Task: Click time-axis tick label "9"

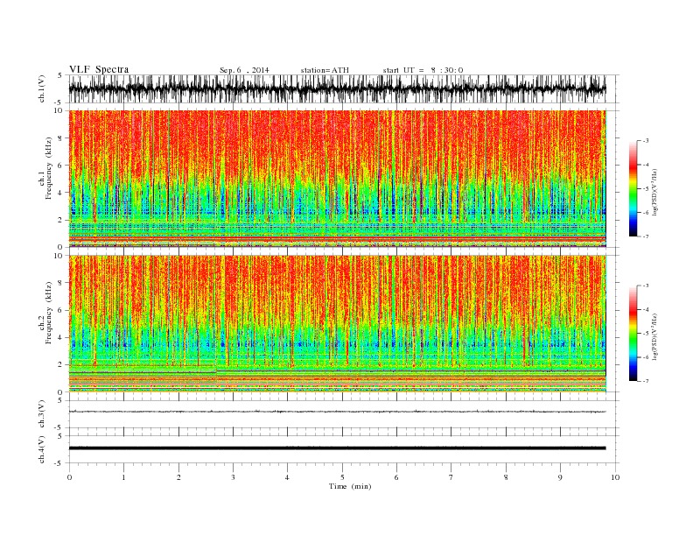Action: point(560,477)
